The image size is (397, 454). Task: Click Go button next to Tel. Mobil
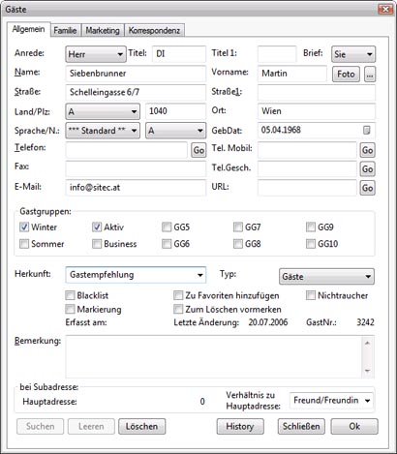coord(368,150)
